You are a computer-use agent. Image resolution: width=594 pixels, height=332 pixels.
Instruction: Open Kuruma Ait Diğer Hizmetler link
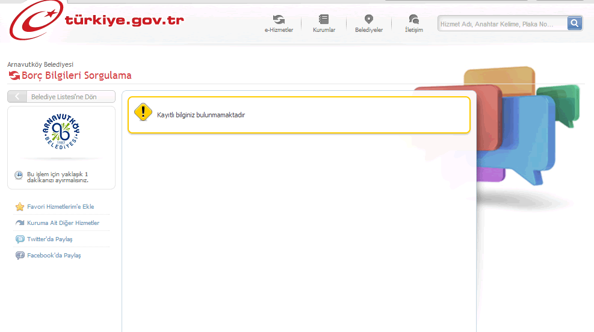tap(63, 223)
